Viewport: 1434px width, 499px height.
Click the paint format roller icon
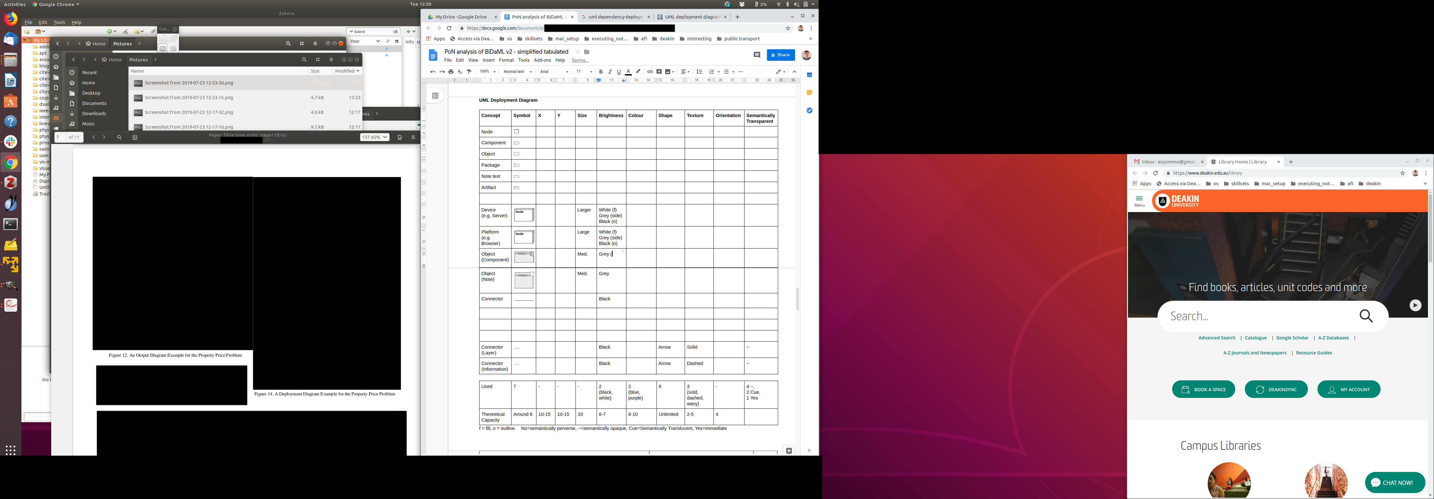pos(469,72)
